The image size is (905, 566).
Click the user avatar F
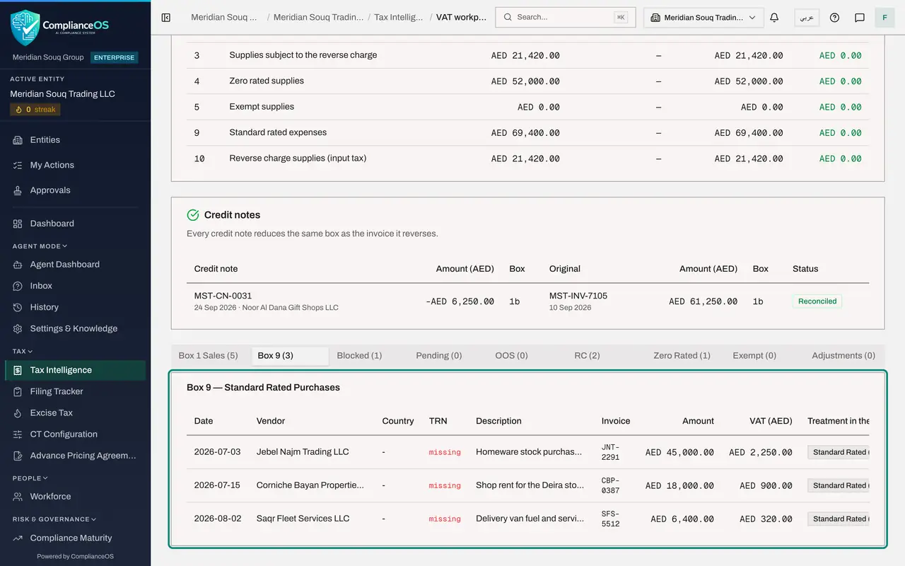(x=885, y=18)
